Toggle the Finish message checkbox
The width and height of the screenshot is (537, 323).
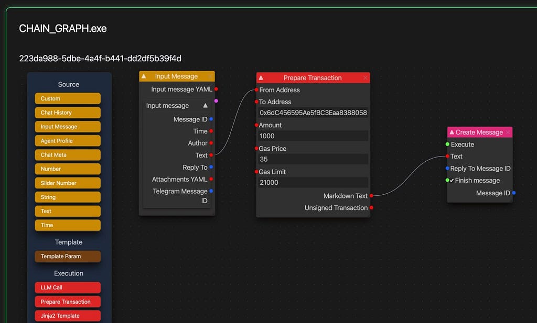pyautogui.click(x=452, y=181)
